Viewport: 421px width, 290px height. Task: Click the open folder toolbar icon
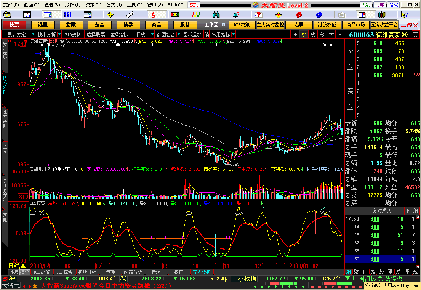coord(7,14)
